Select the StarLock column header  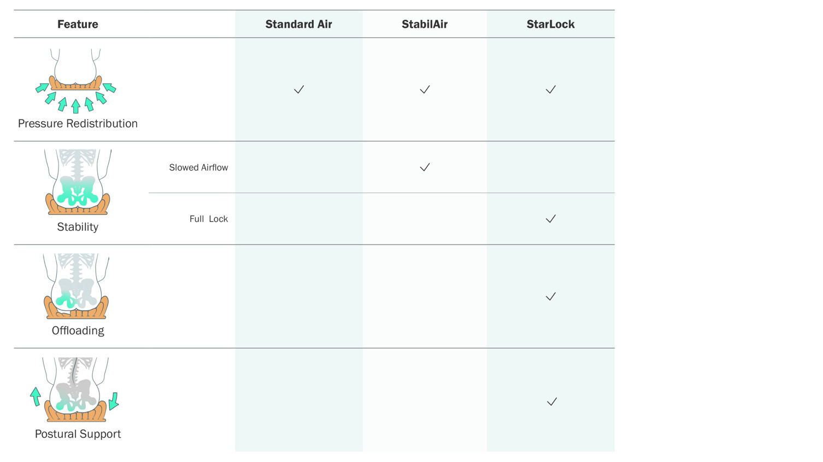pyautogui.click(x=550, y=24)
